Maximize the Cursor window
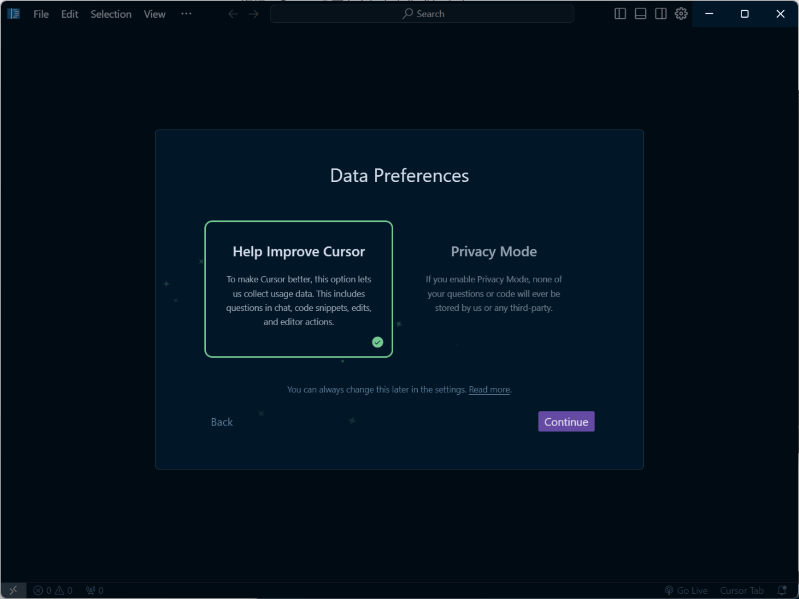Screen dimensions: 799x599 tap(744, 14)
